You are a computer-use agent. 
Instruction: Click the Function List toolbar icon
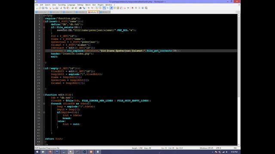tap(121, 8)
